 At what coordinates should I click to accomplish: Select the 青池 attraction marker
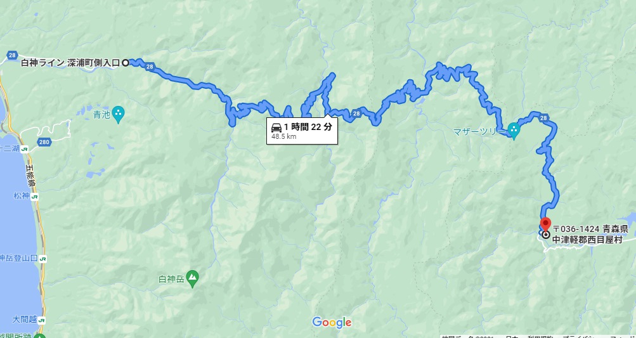coord(119,114)
